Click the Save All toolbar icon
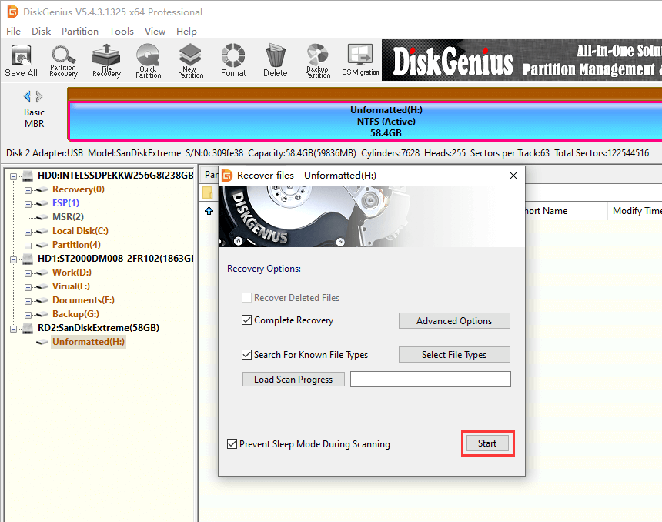Screen dimensions: 662x522 [x=21, y=60]
